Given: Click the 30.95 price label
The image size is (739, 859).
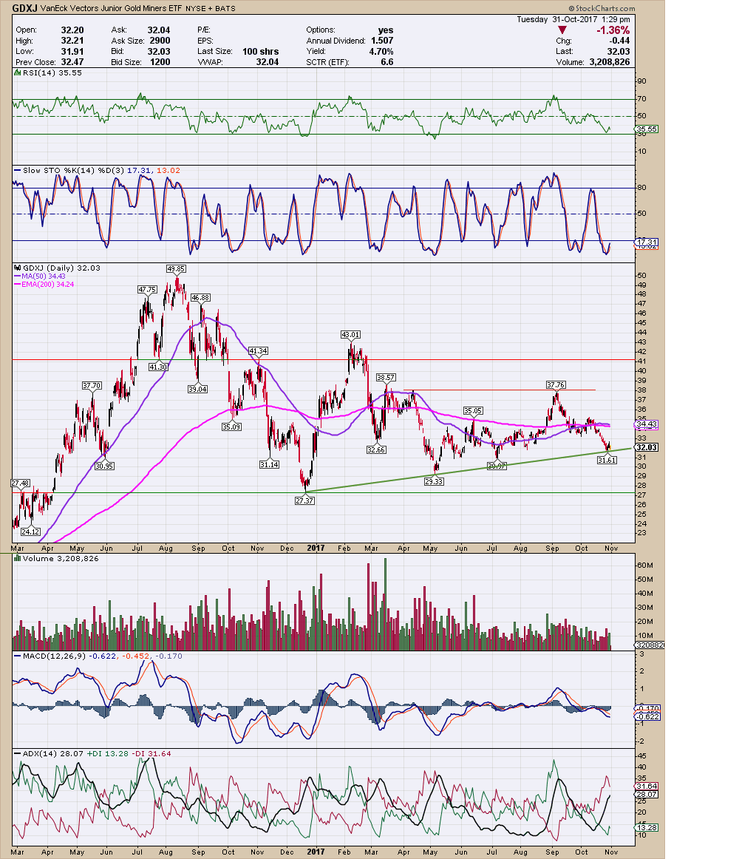Looking at the screenshot, I should point(104,466).
